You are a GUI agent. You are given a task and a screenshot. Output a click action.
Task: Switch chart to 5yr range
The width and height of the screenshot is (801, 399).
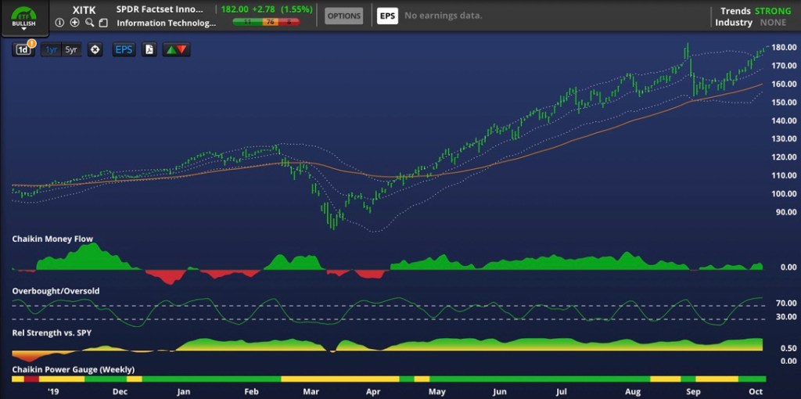tap(71, 49)
